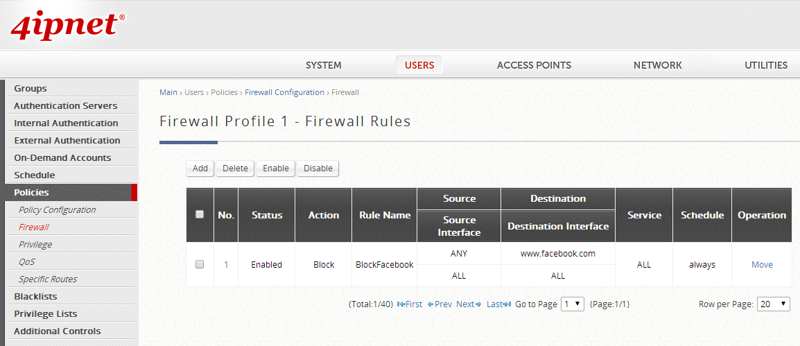Go to Prev page in pagination
The width and height of the screenshot is (800, 346).
coord(440,304)
